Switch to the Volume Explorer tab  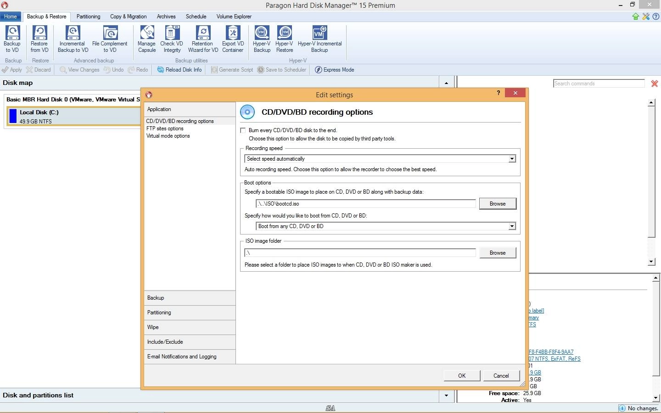[x=234, y=17]
